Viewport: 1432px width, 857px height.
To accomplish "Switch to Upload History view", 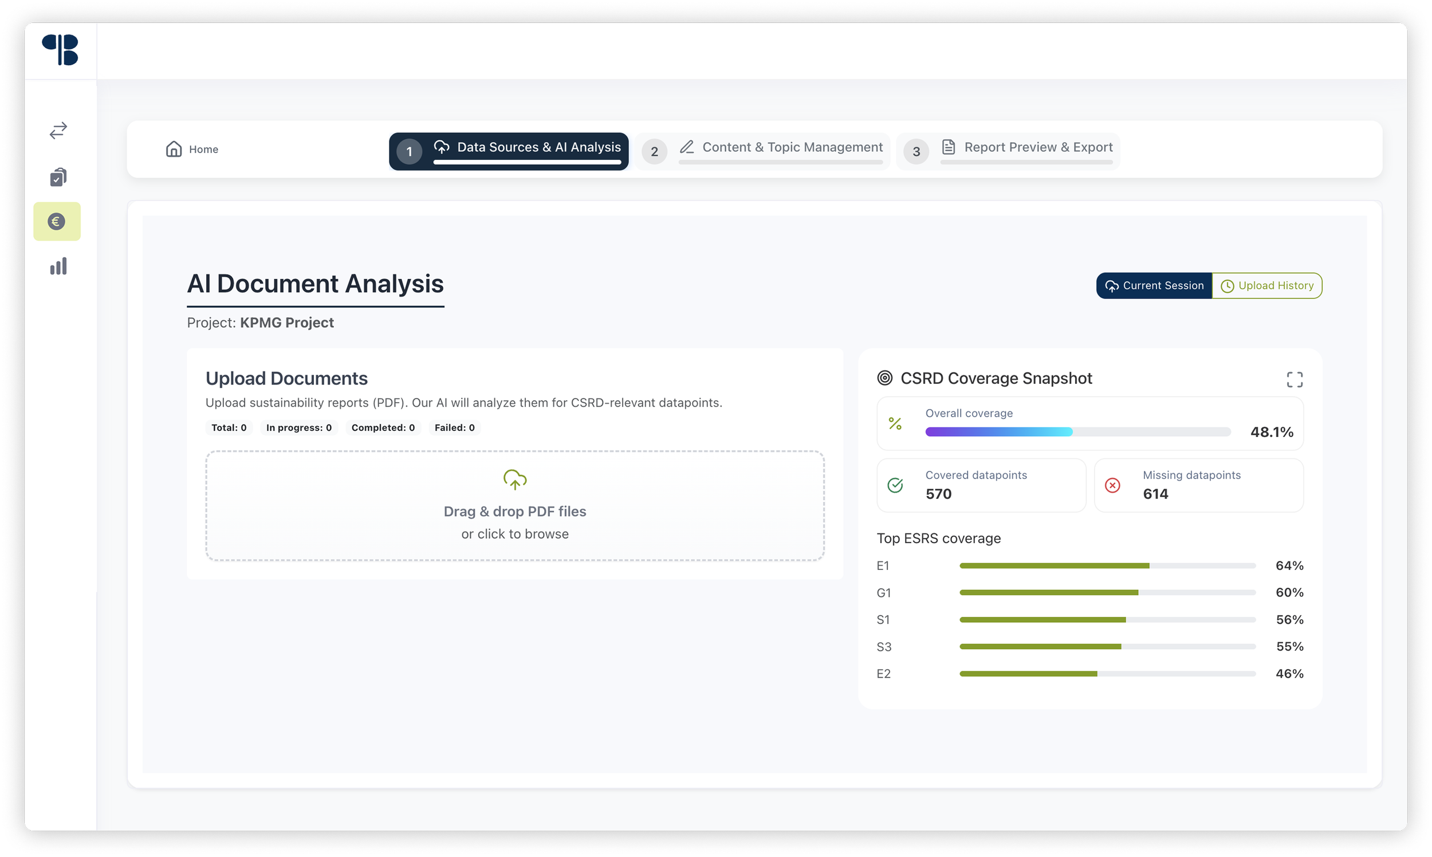I will 1267,286.
